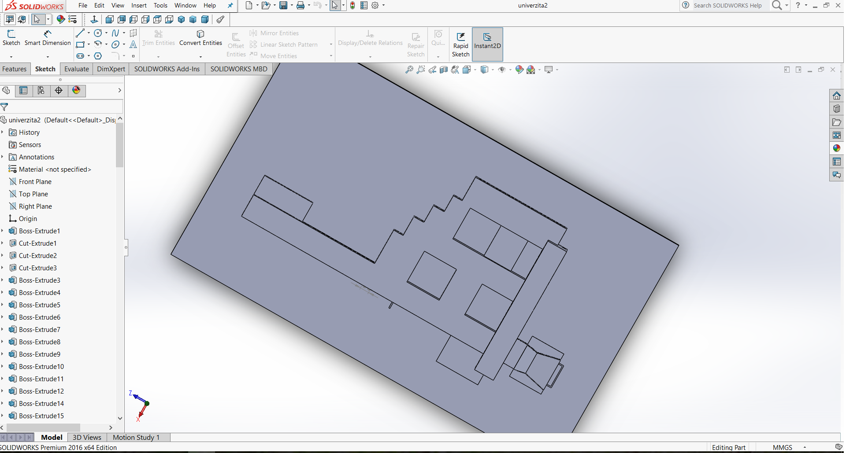Select the Ellipse sketch tool
The height and width of the screenshot is (453, 846).
tap(115, 44)
